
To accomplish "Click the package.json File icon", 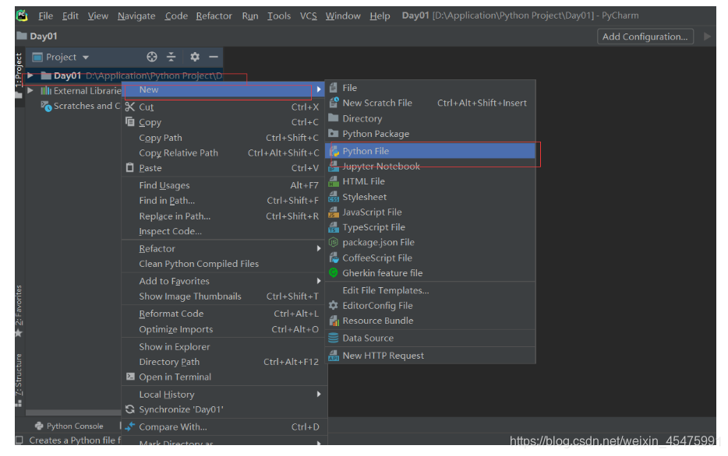I will (x=334, y=242).
